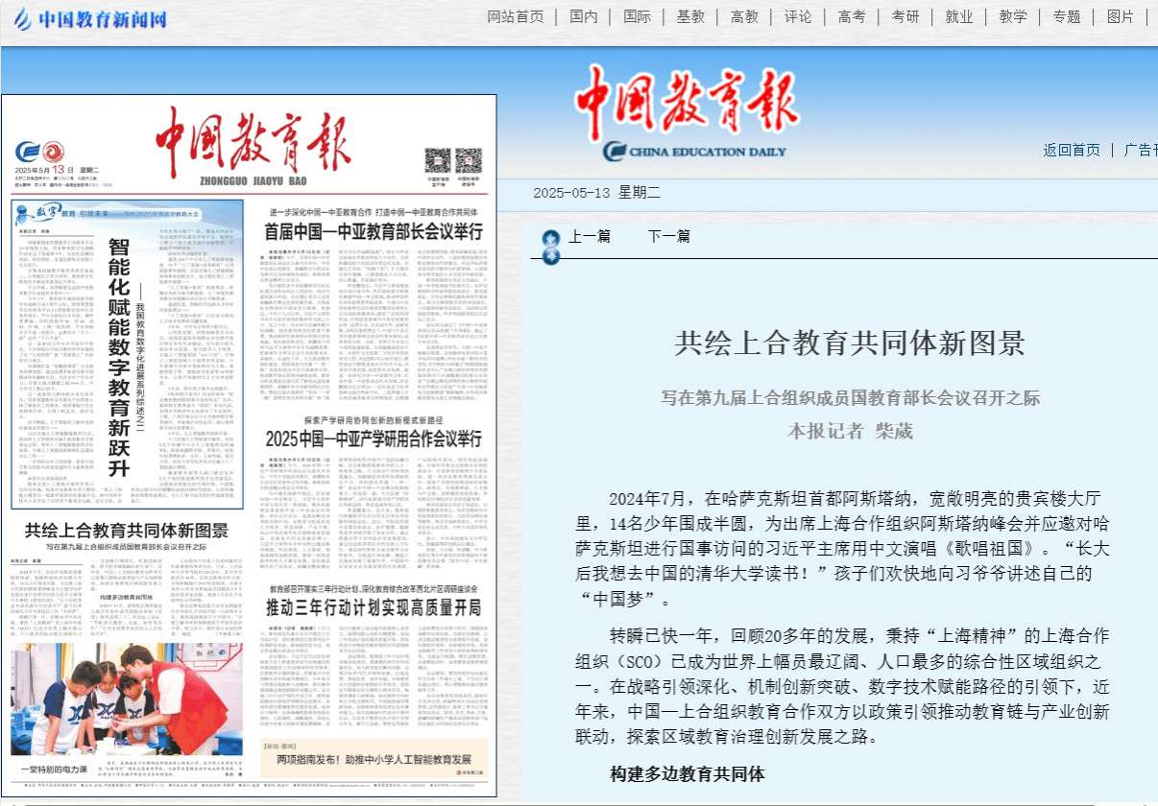Click the right QR code on newspaper page
This screenshot has width=1158, height=806.
pyautogui.click(x=470, y=159)
